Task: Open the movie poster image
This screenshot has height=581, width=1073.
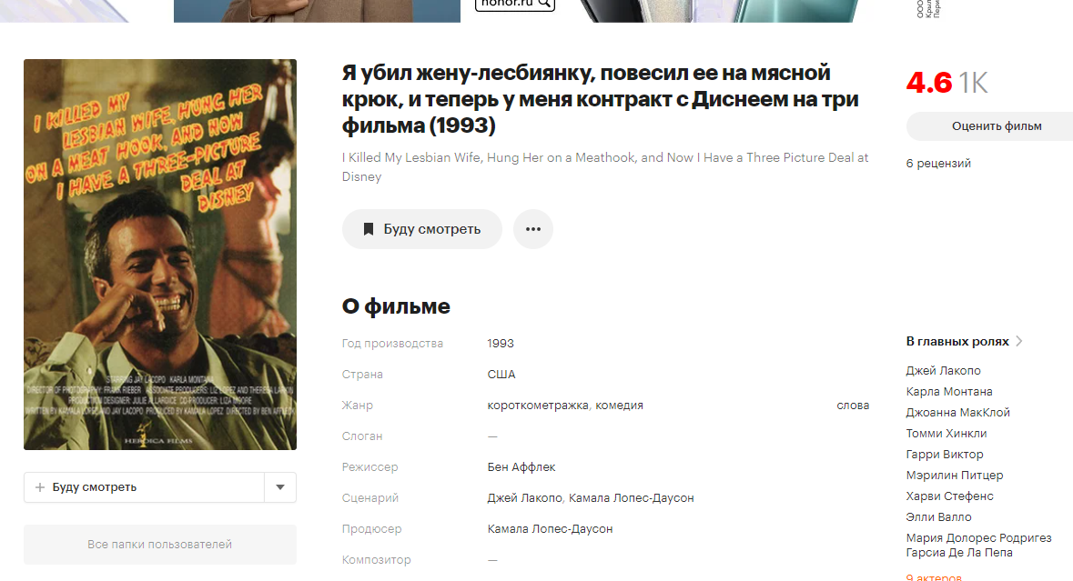Action: pyautogui.click(x=160, y=255)
